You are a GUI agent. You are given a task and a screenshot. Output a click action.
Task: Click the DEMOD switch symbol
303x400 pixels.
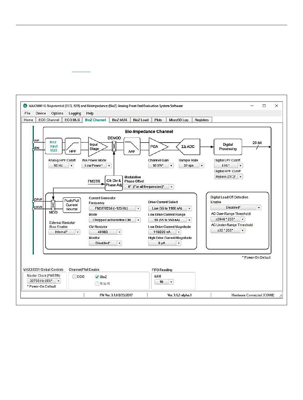click(114, 146)
